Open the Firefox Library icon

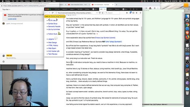[x=127, y=13]
